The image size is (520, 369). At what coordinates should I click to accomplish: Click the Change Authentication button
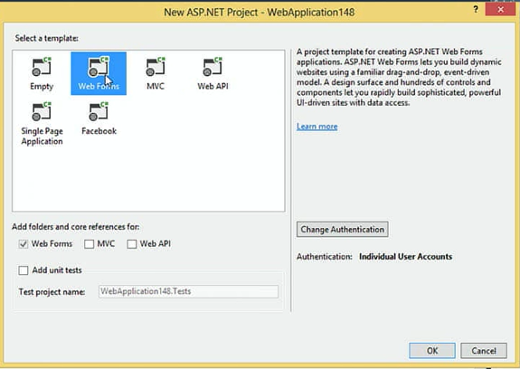pyautogui.click(x=342, y=230)
